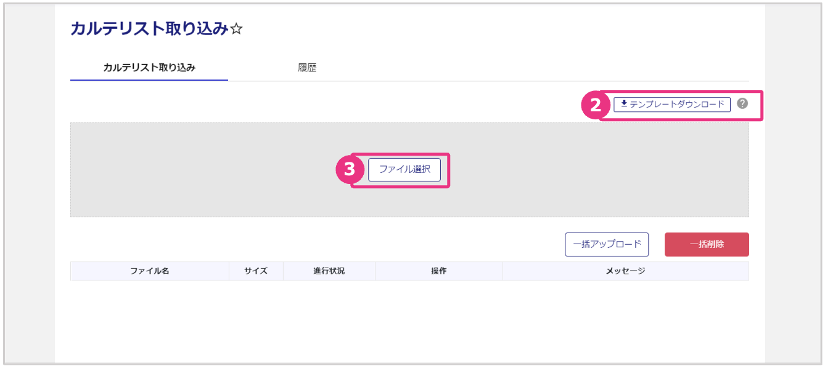Screen dimensions: 825x366
Task: Open the ファイル選択 file chooser button
Action: pyautogui.click(x=404, y=169)
